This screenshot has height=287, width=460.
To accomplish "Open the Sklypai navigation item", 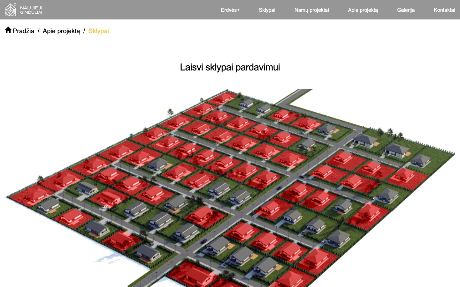I will click(267, 10).
